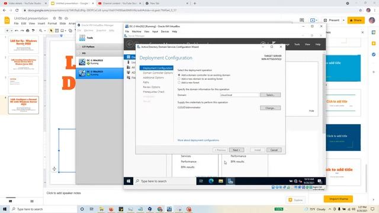The height and width of the screenshot is (213, 379).
Task: Open File menu in VirtualBox VM window
Action: point(127,31)
